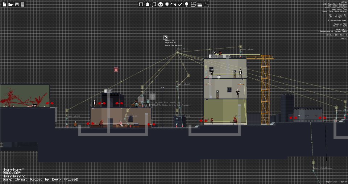This screenshot has width=348, height=184.
Task: Open the music note song selector
Action: point(154,4)
